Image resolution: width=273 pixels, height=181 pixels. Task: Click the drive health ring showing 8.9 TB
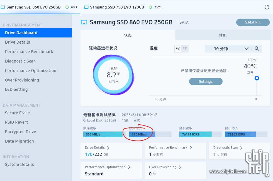pyautogui.click(x=114, y=75)
